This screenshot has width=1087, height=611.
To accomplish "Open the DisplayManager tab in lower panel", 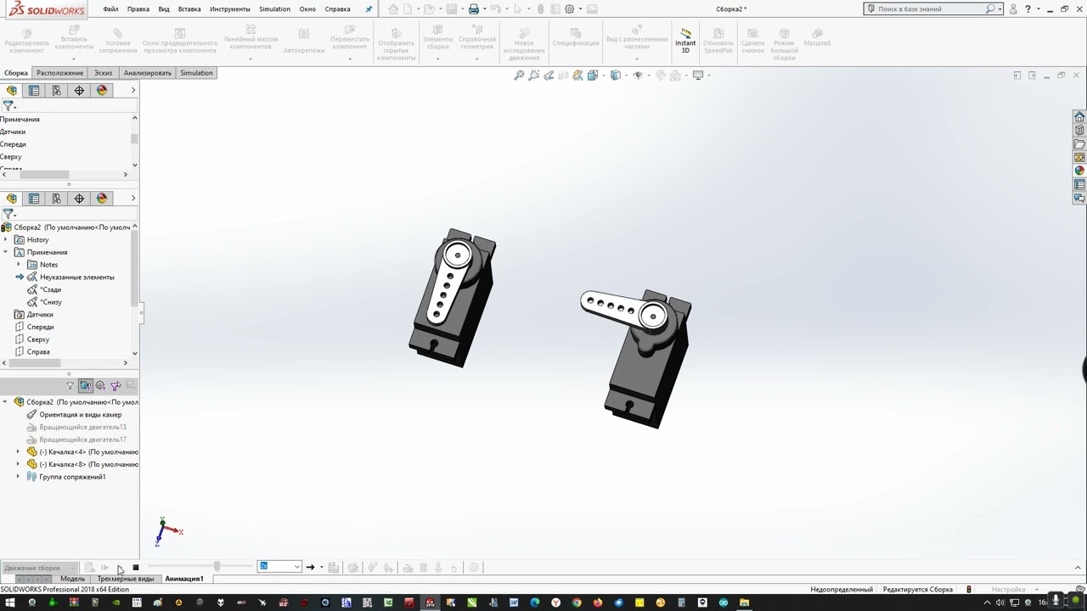I will point(102,198).
